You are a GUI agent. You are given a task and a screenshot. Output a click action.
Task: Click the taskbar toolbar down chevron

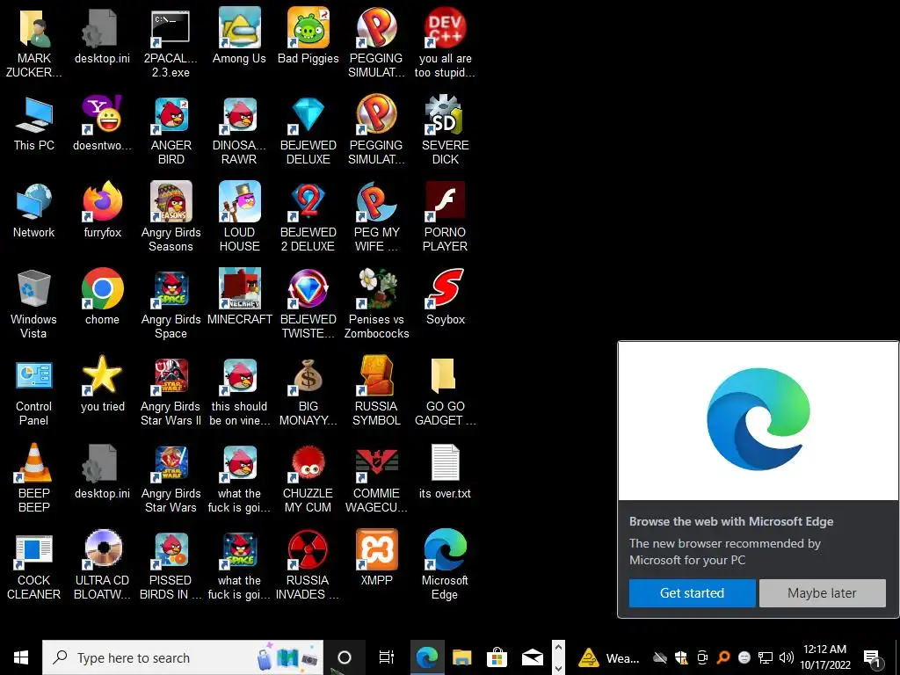[558, 668]
